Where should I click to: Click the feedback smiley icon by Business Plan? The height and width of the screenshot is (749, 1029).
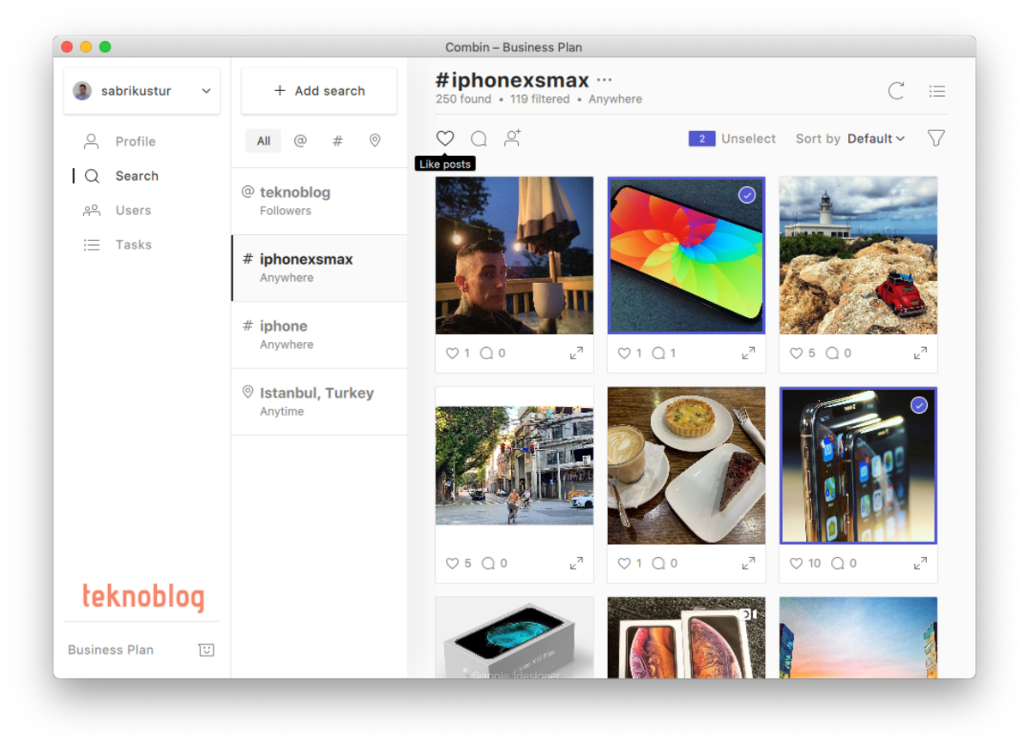pyautogui.click(x=206, y=650)
